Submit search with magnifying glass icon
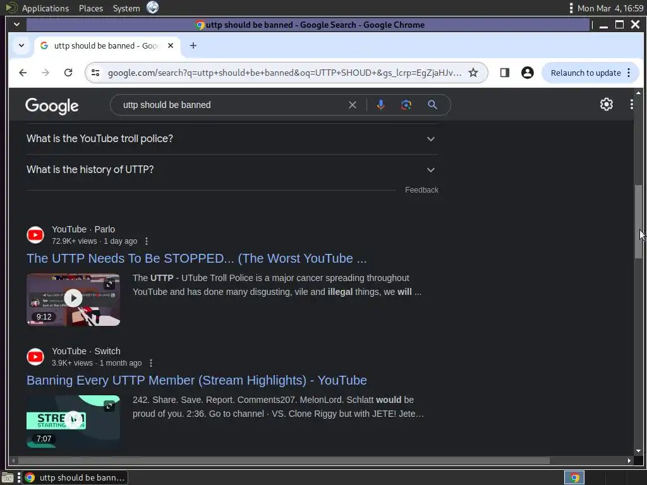 click(432, 105)
